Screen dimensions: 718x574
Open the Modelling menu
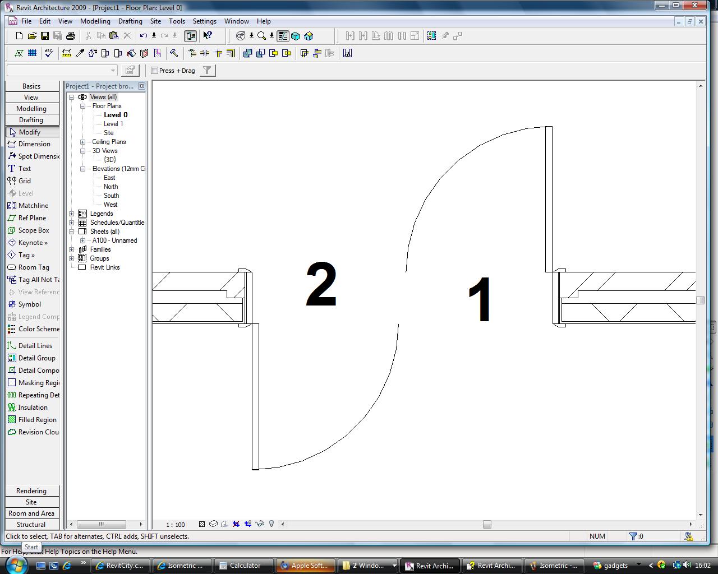(x=95, y=21)
